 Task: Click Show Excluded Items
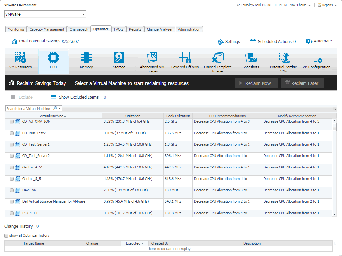(x=78, y=97)
